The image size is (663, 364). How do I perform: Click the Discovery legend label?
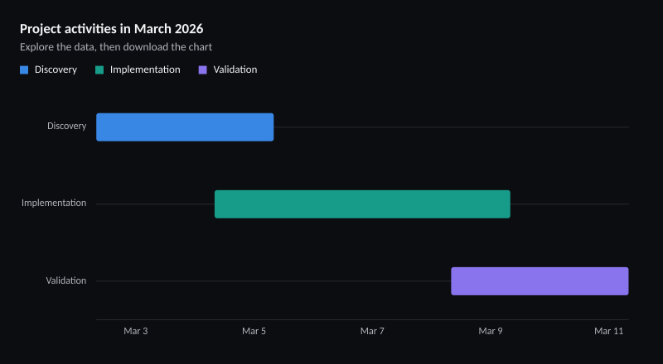point(56,69)
